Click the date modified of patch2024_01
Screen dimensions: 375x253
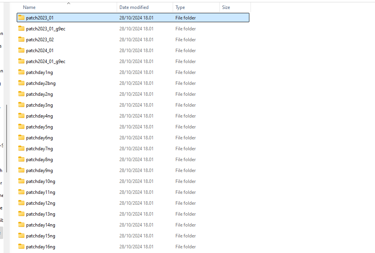[x=136, y=51]
